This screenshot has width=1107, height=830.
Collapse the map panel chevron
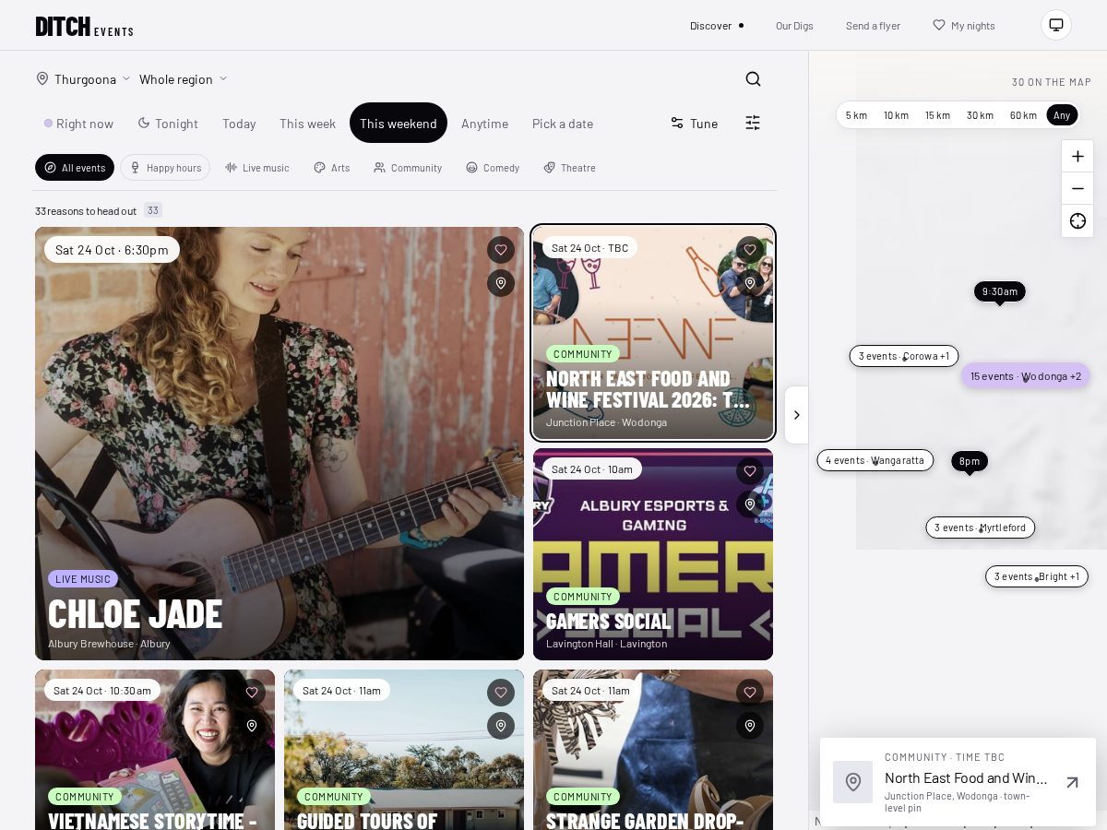796,415
